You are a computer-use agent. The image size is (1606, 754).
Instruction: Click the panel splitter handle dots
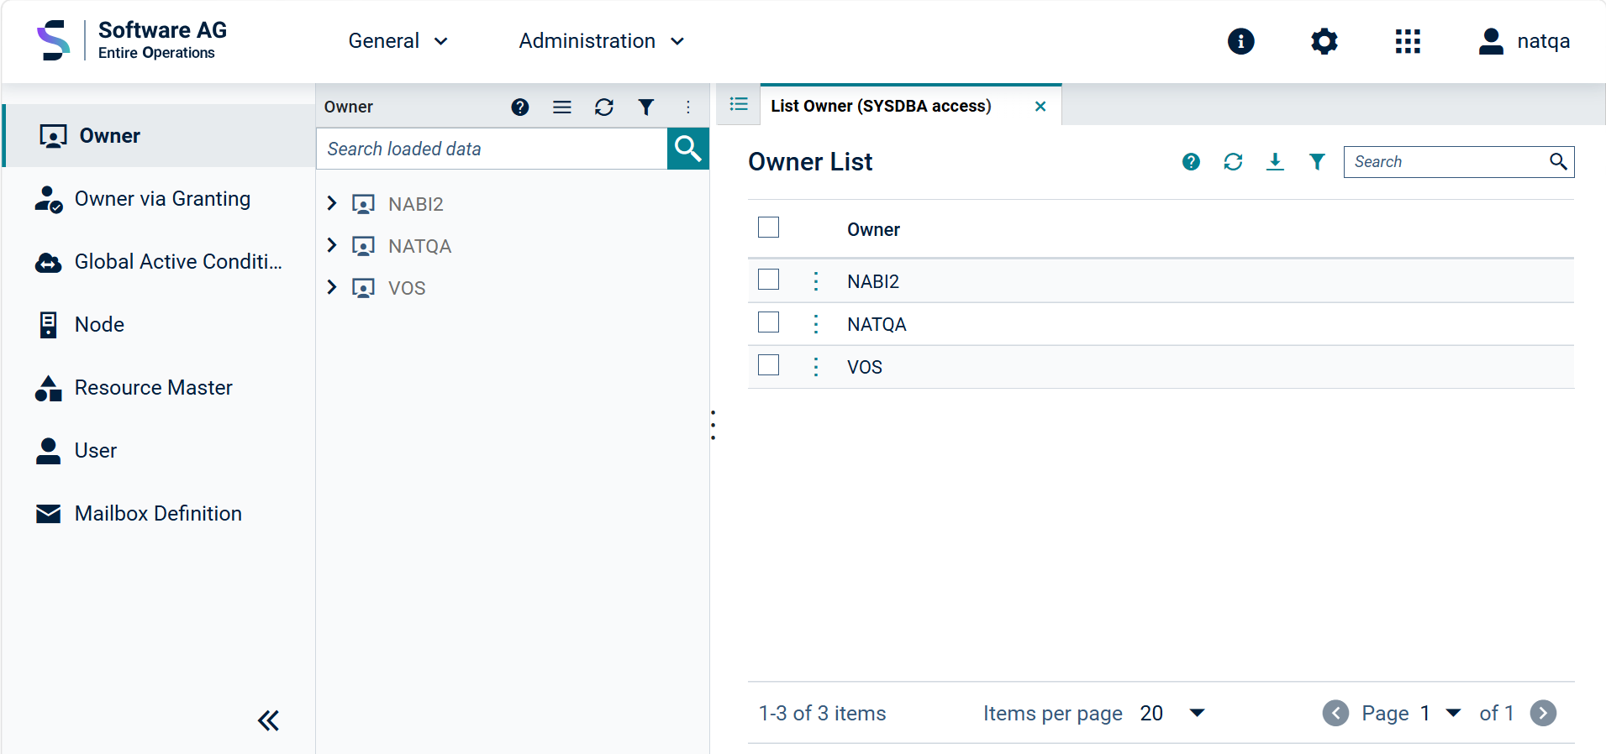click(x=713, y=425)
